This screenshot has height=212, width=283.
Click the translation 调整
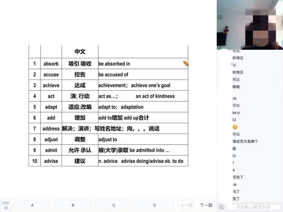tap(80, 139)
